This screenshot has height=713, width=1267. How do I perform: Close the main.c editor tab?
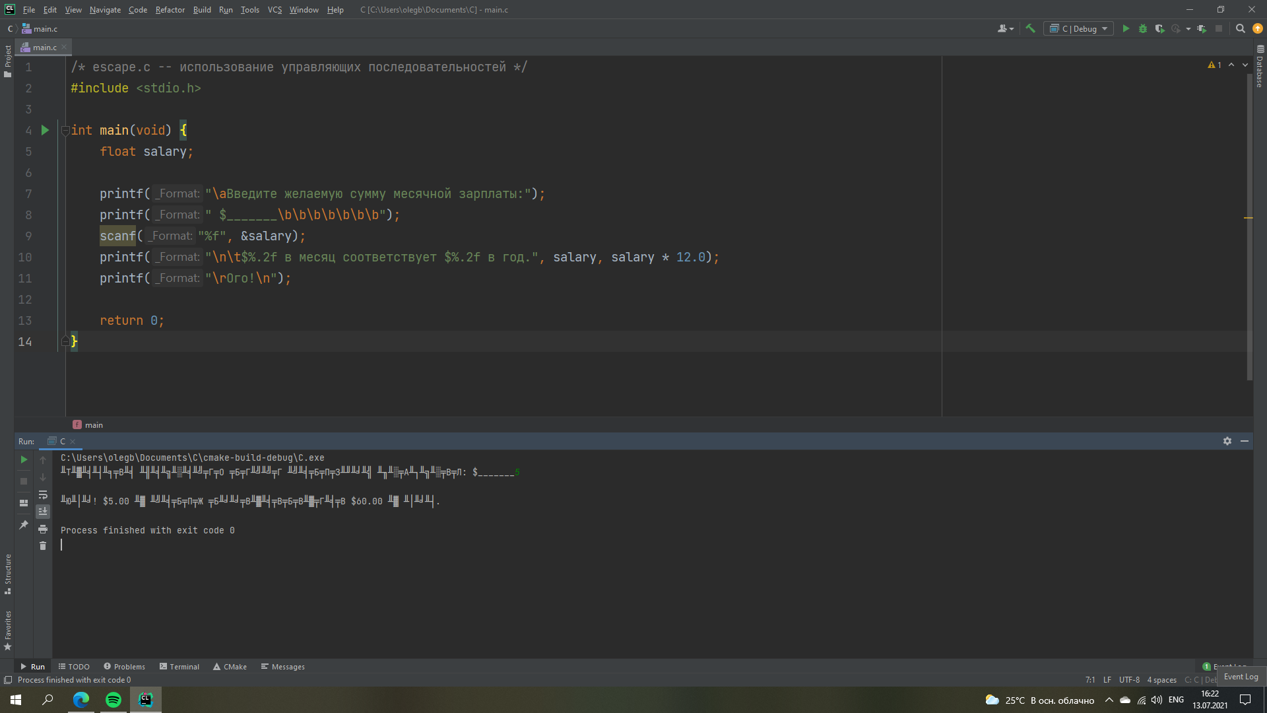point(64,47)
